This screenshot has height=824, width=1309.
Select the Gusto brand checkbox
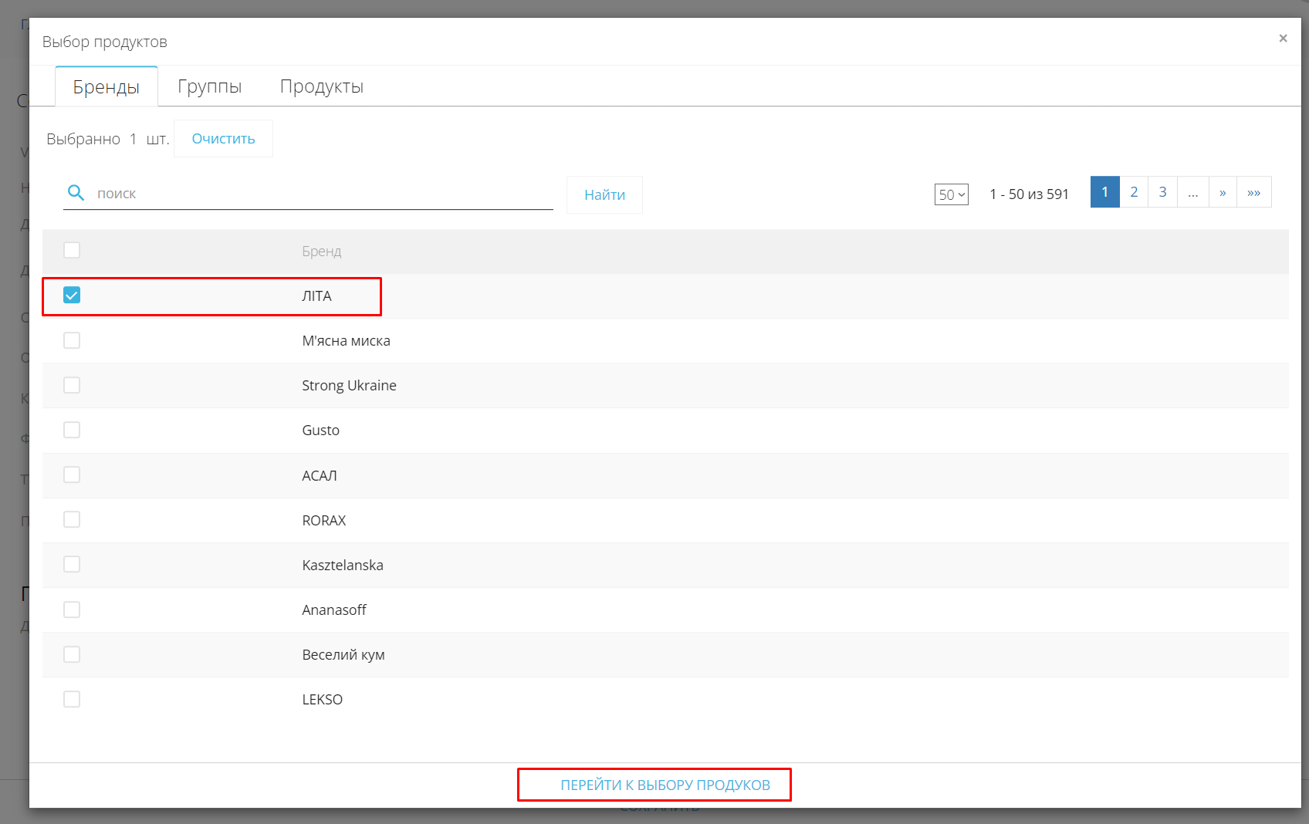coord(72,430)
